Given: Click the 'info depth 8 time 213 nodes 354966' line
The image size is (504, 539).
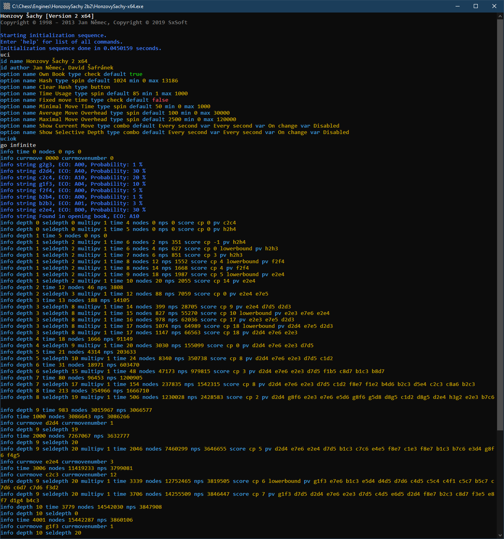Looking at the screenshot, I should (75, 391).
